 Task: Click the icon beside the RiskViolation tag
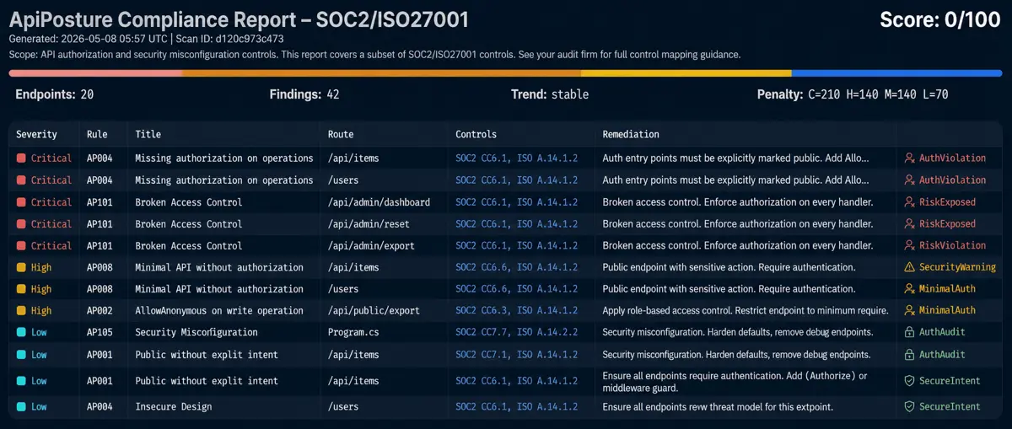coord(909,245)
